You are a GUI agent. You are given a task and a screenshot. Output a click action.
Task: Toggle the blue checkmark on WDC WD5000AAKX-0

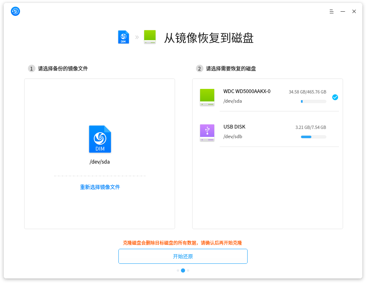click(335, 97)
